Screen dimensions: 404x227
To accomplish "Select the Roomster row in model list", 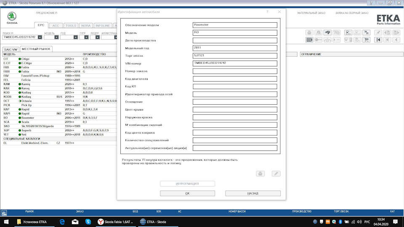I will click(x=59, y=118).
